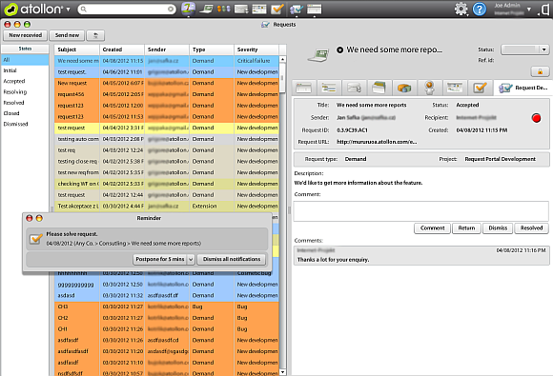Open the orange checkmark tasks tab icon
Image resolution: width=553 pixels, height=376 pixels.
[480, 88]
